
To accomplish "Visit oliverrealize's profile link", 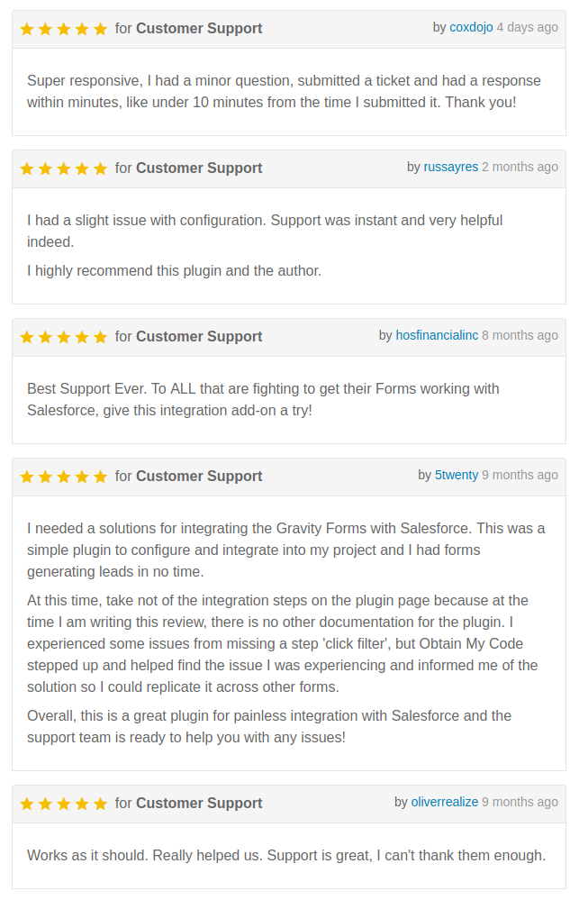I will coord(444,802).
